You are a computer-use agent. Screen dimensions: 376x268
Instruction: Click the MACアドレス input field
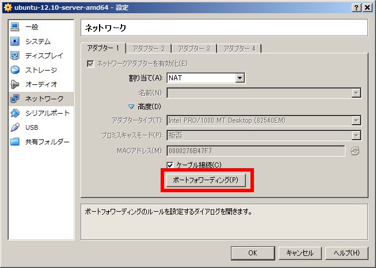(x=256, y=151)
